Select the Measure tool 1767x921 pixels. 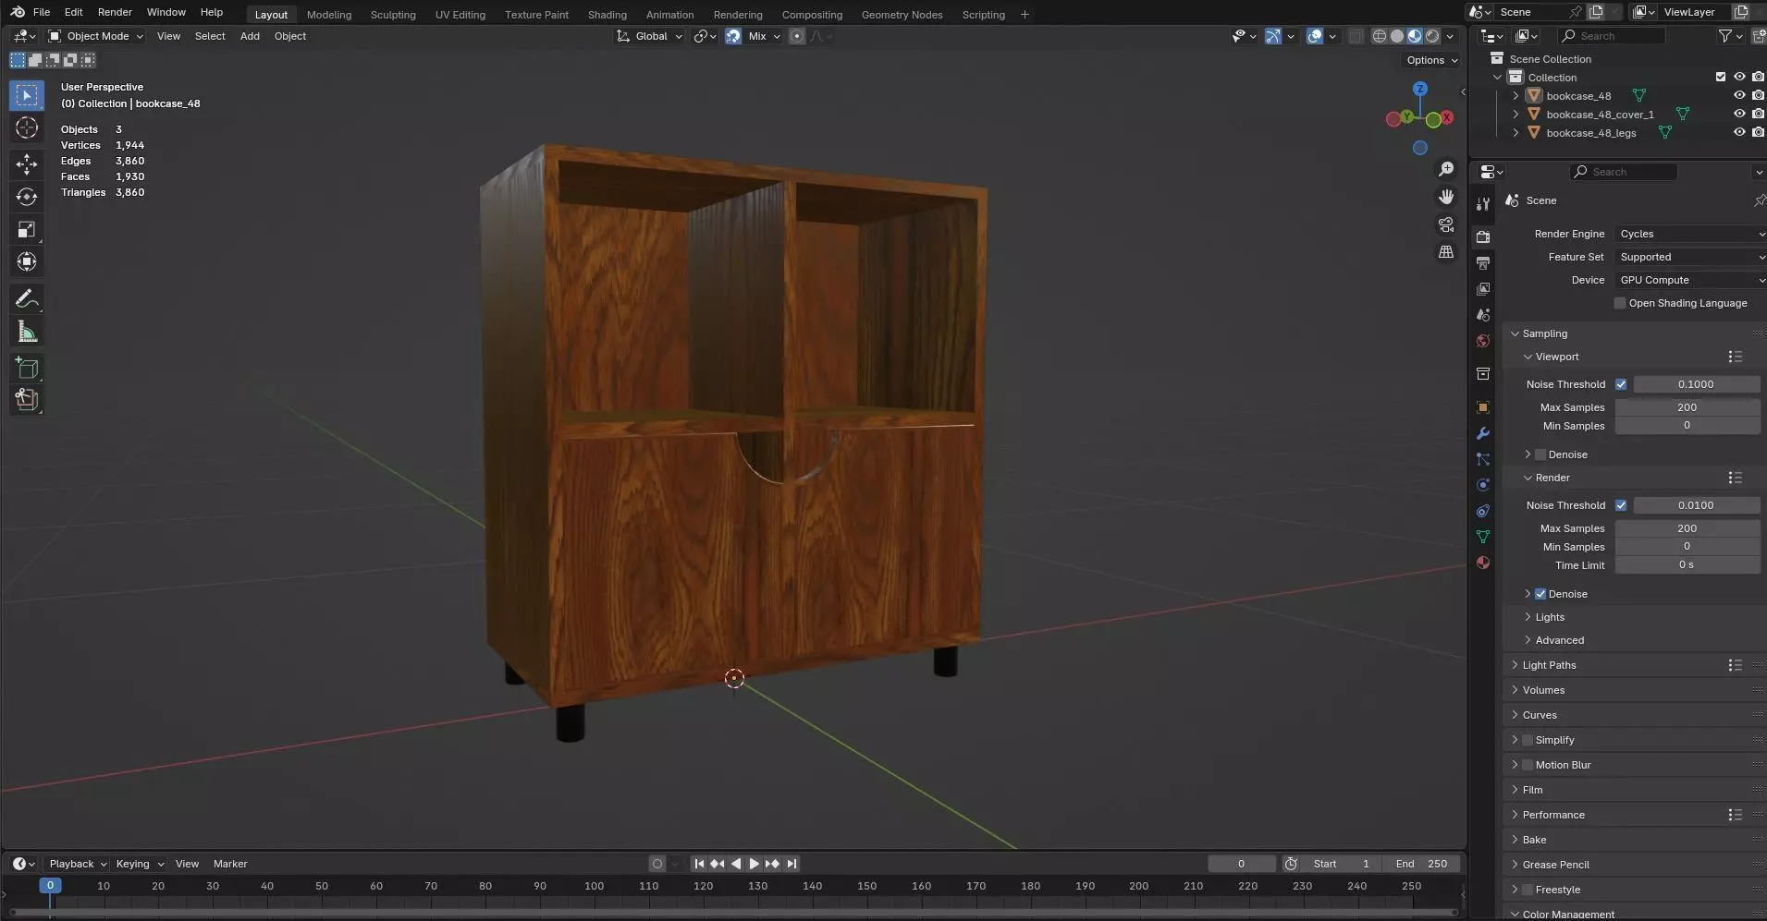pyautogui.click(x=27, y=332)
